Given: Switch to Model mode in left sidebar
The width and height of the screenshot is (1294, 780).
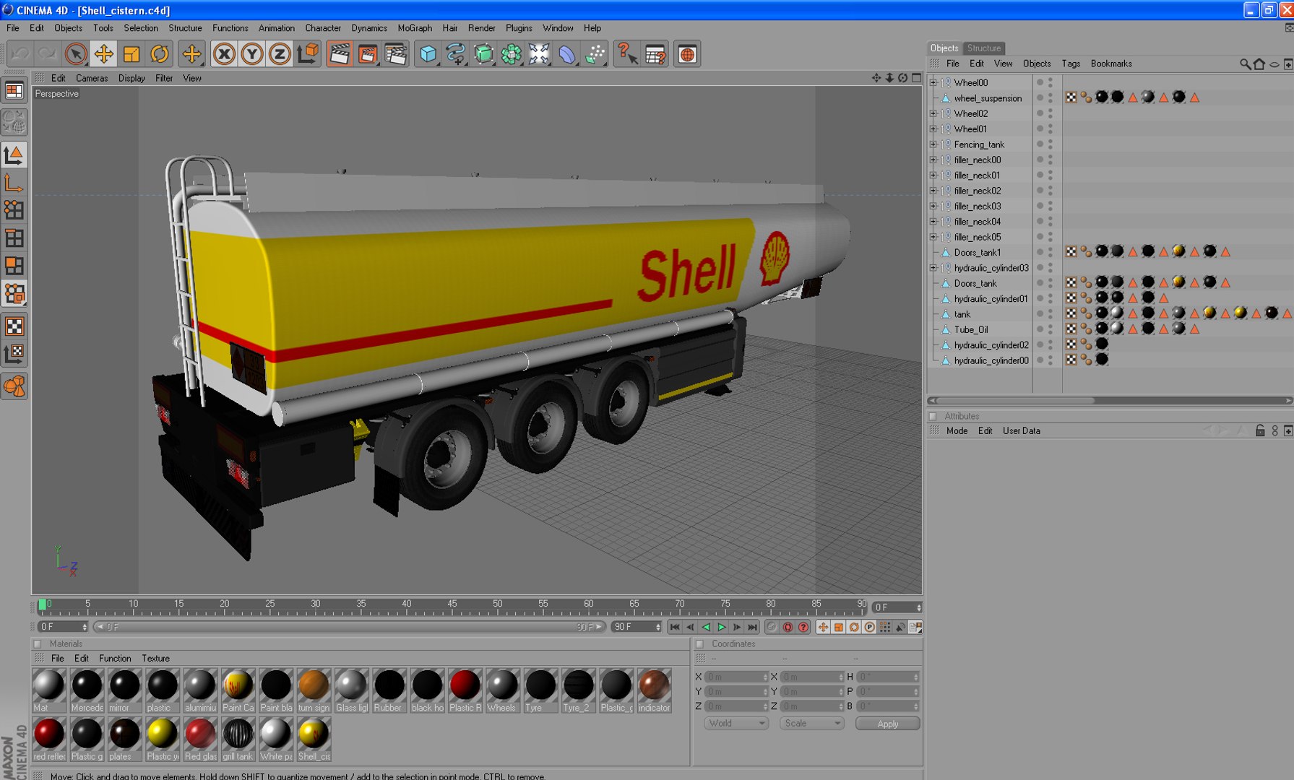Looking at the screenshot, I should pos(14,155).
